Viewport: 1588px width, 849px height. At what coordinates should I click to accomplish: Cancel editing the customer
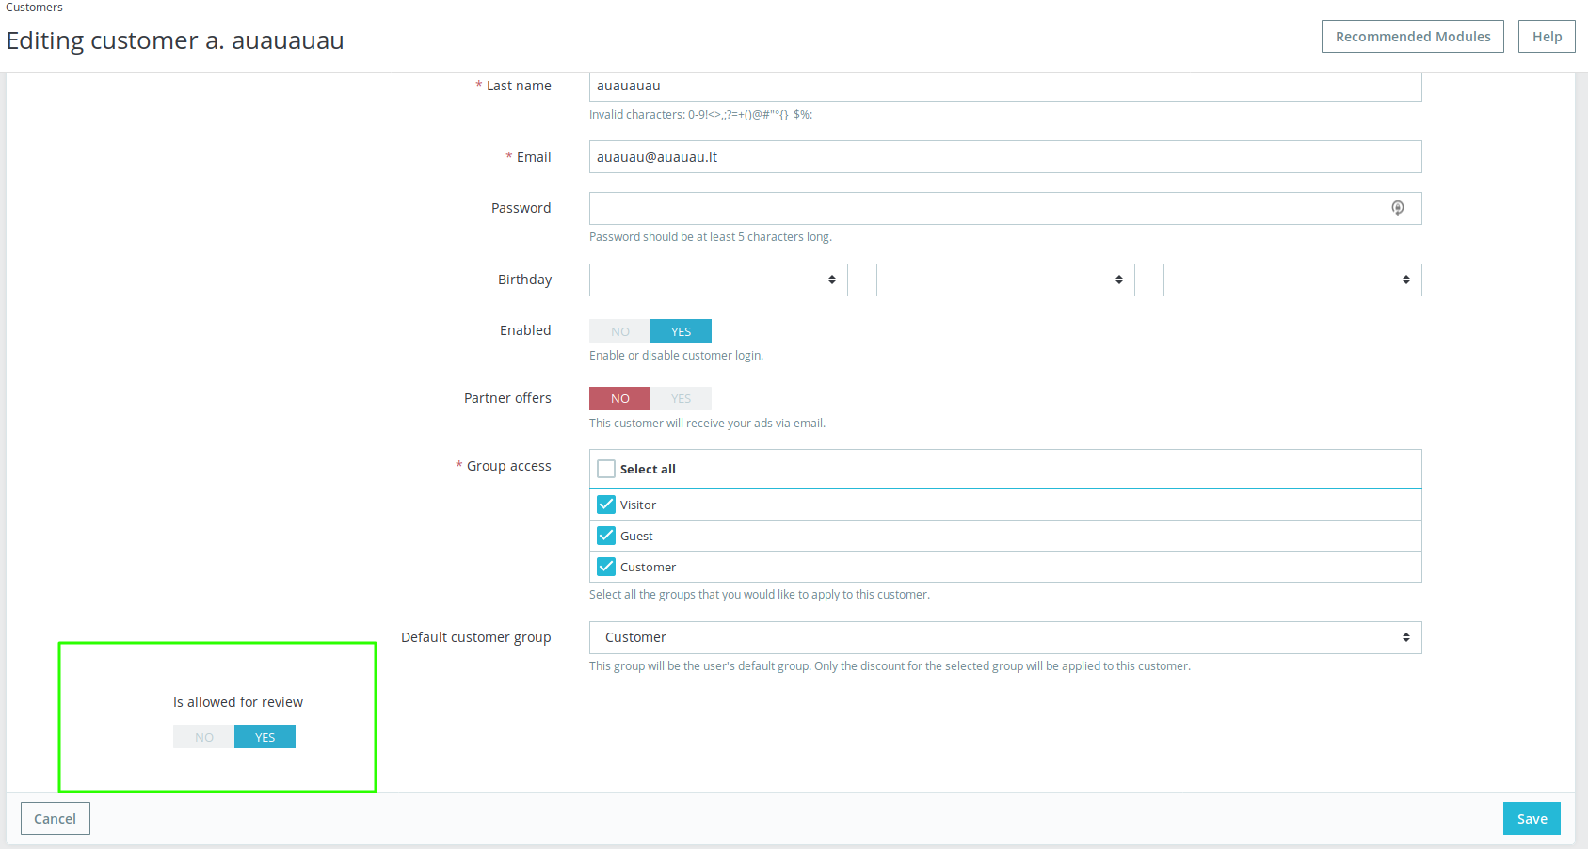pyautogui.click(x=56, y=819)
